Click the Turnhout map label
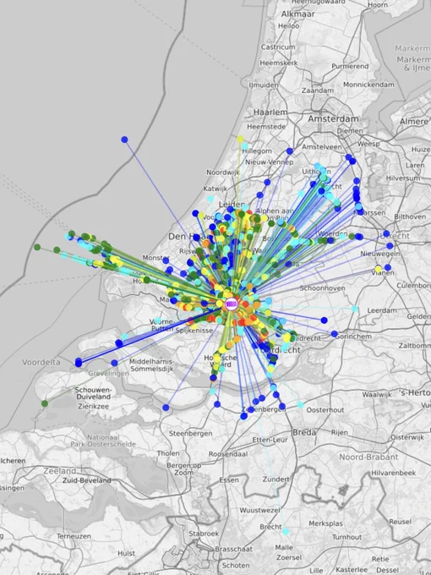 (x=346, y=537)
